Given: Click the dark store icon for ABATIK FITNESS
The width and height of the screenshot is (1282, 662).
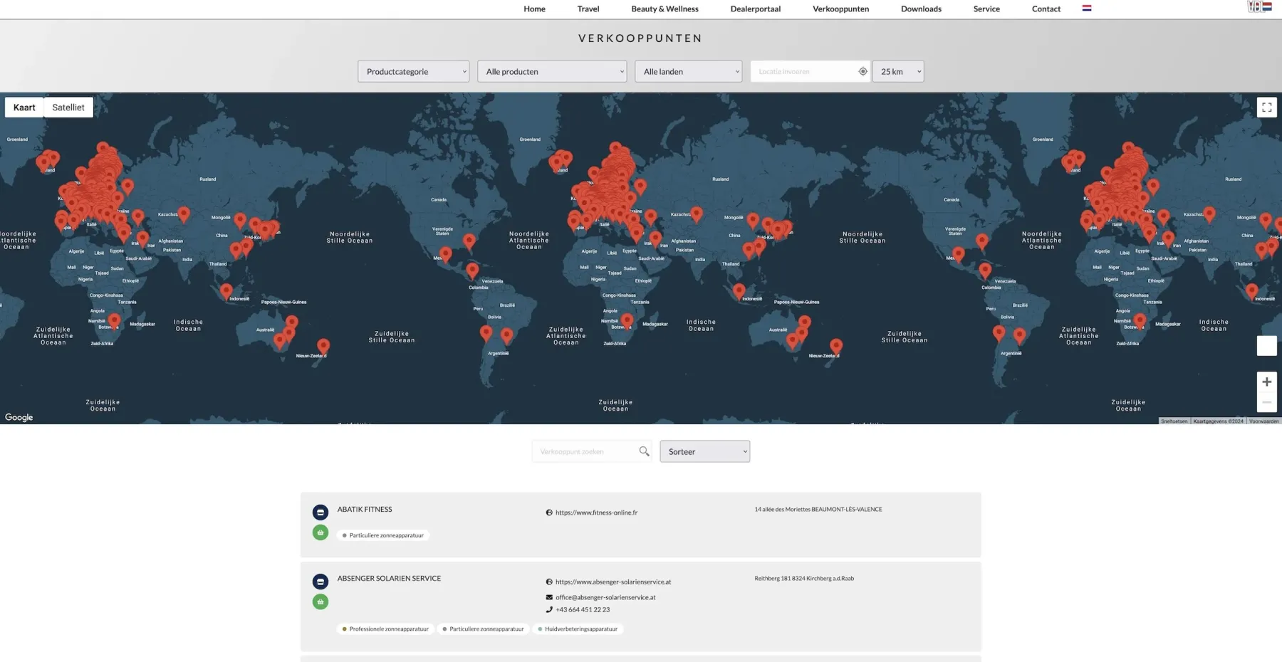Looking at the screenshot, I should click(x=320, y=512).
